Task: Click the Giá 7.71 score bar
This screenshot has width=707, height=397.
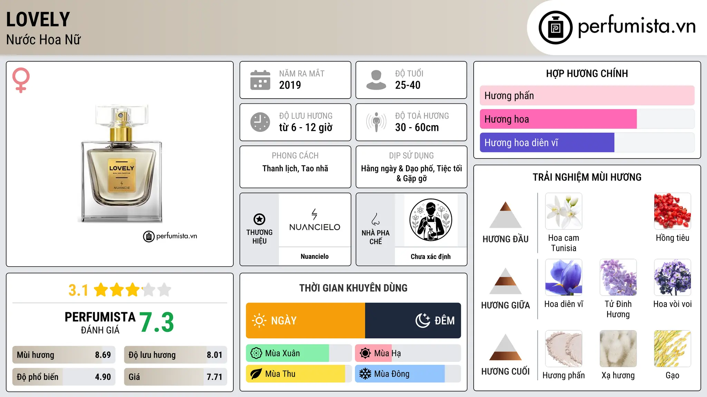Action: click(x=175, y=377)
